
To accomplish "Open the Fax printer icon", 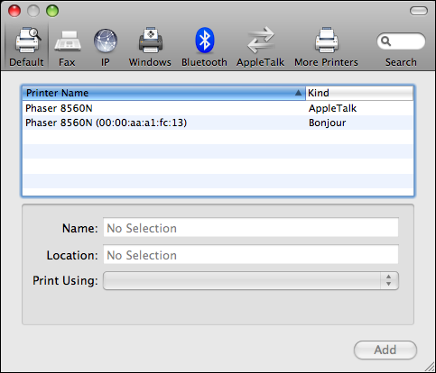I will pyautogui.click(x=68, y=41).
